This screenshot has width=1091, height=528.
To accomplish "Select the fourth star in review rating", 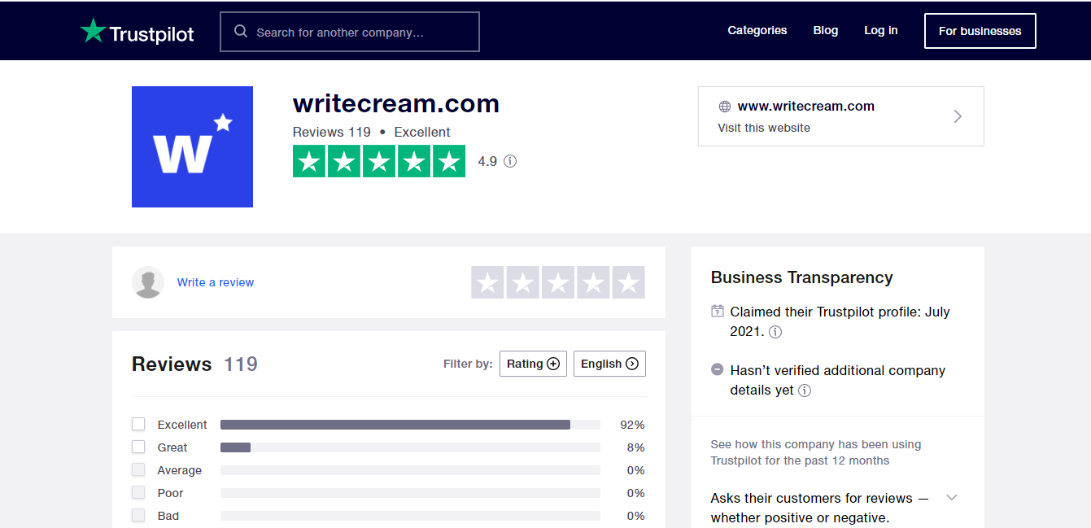I will click(x=593, y=282).
